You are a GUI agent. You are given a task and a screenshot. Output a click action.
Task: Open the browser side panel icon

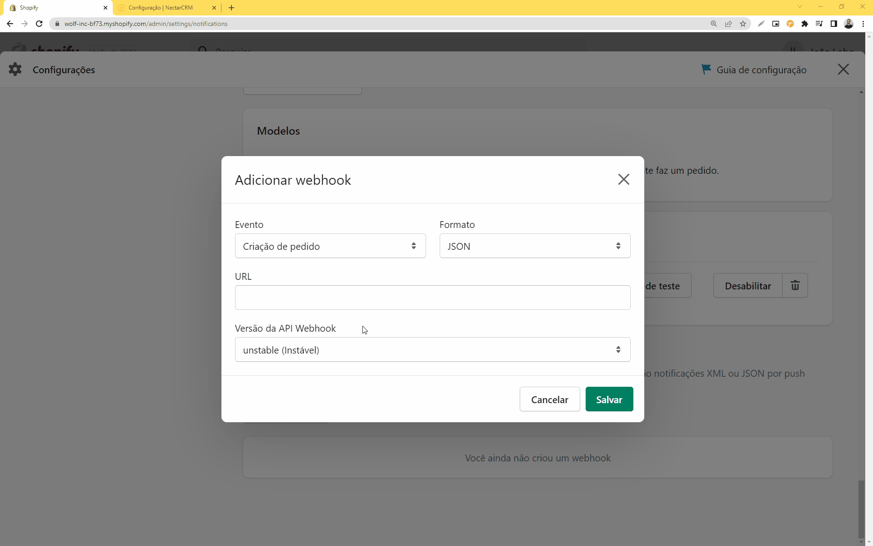[x=834, y=24]
